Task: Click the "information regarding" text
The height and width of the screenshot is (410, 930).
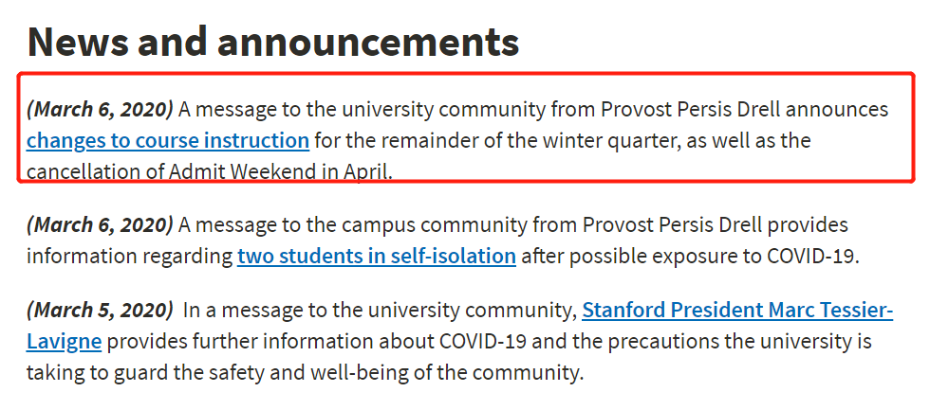Action: pyautogui.click(x=129, y=257)
